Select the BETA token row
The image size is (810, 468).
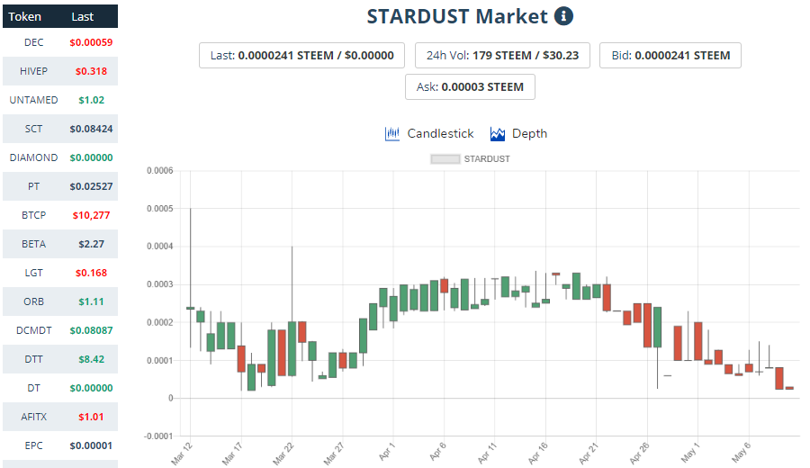click(60, 244)
